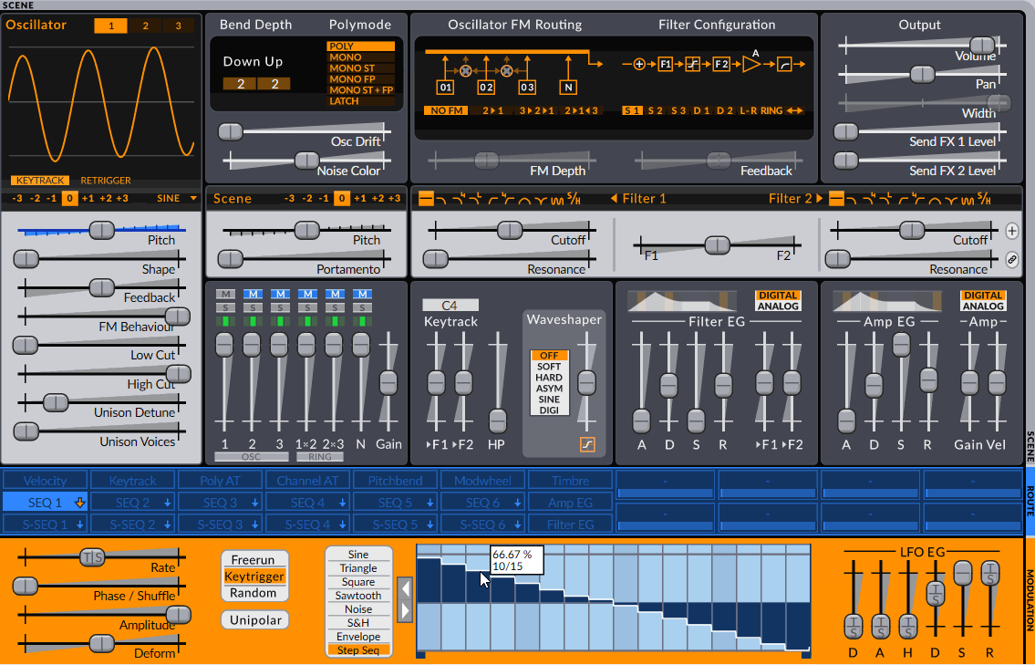Click the arrow on S-SEQ 1
This screenshot has width=1035, height=665.
[80, 525]
